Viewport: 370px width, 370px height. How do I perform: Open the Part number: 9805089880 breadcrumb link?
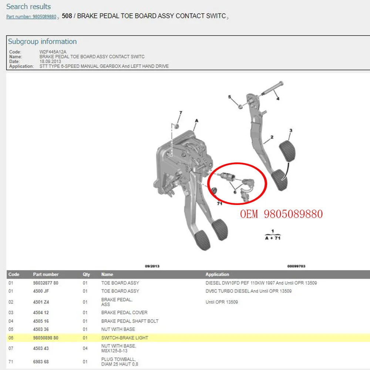click(31, 17)
